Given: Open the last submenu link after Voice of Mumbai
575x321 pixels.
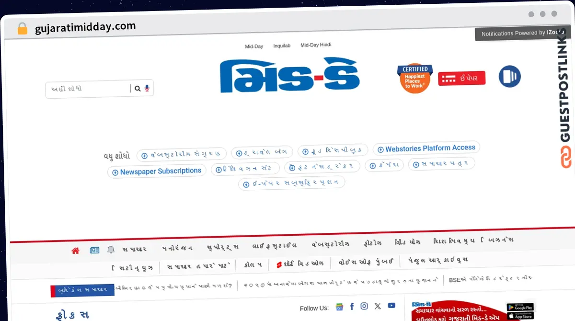Looking at the screenshot, I should coord(438,260).
